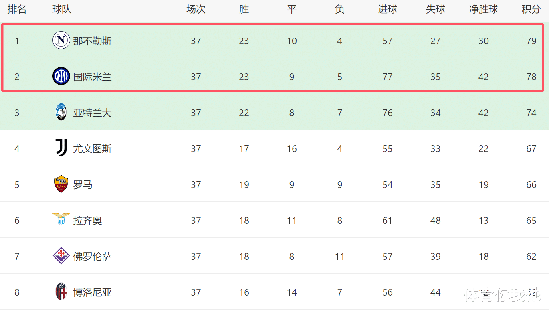Click the Juventus club logo

(61, 148)
